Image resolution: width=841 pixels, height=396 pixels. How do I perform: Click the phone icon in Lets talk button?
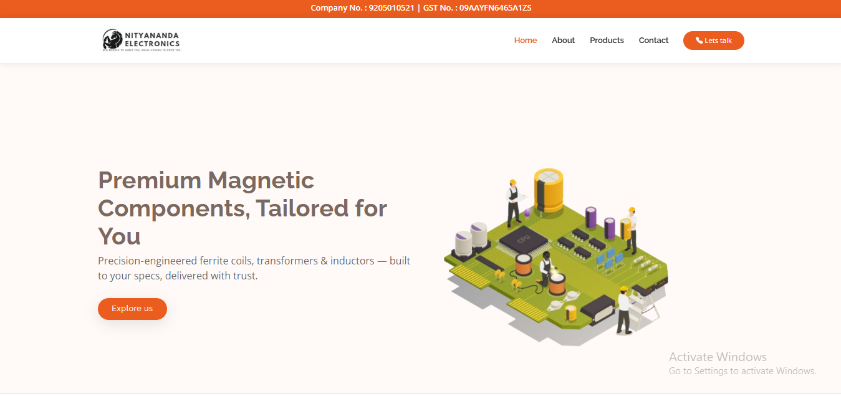(x=699, y=41)
